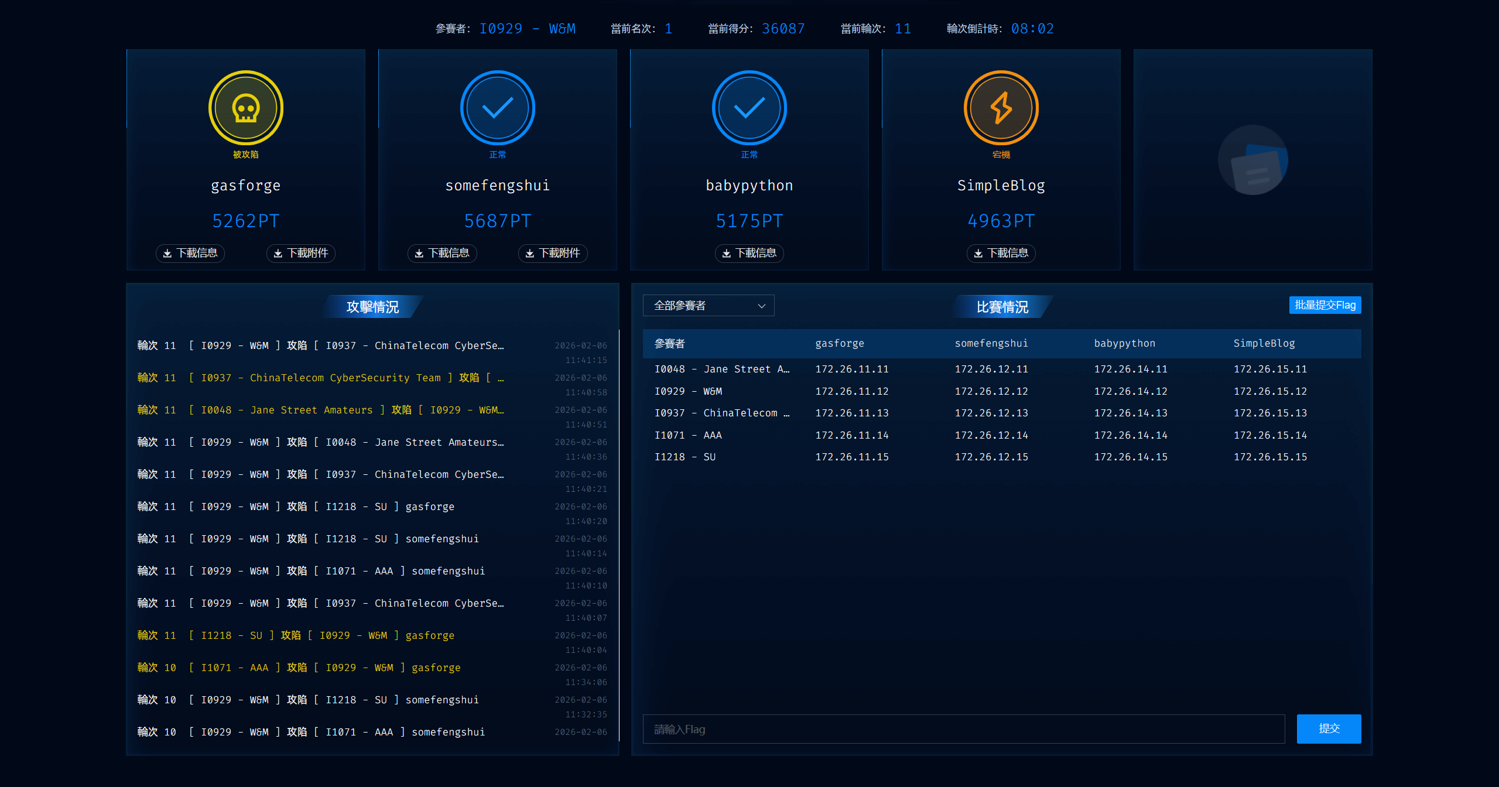Click the empty placeholder card icon
This screenshot has width=1499, height=787.
click(1252, 160)
